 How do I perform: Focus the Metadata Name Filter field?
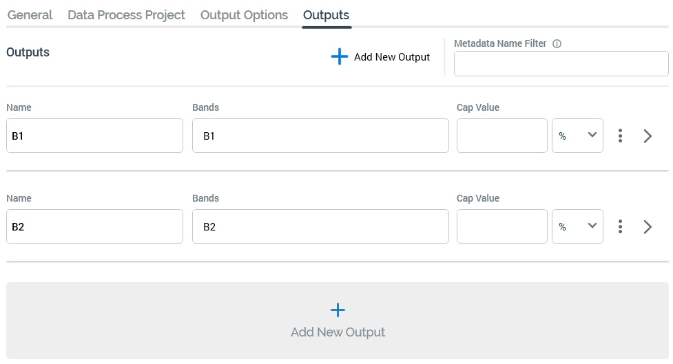coord(561,64)
